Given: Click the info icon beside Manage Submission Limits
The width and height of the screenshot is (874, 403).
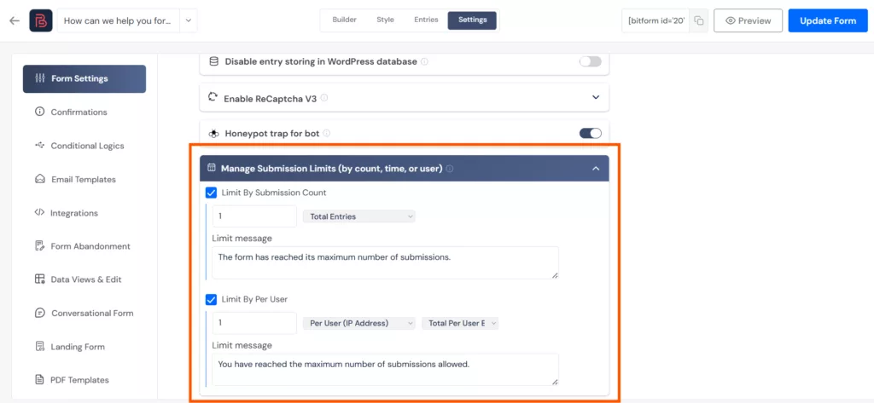Looking at the screenshot, I should (449, 168).
